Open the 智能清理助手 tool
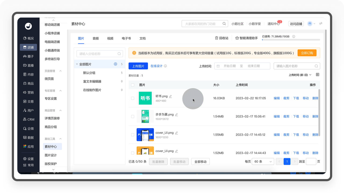The height and width of the screenshot is (193, 344). [246, 38]
